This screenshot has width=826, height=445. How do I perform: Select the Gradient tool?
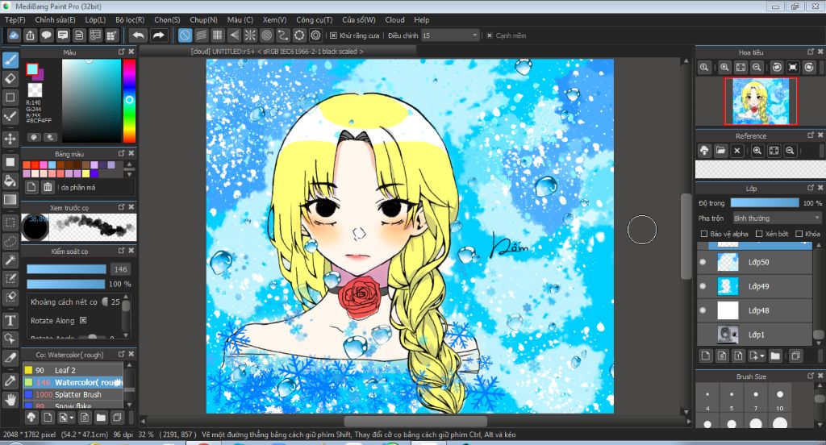click(10, 200)
